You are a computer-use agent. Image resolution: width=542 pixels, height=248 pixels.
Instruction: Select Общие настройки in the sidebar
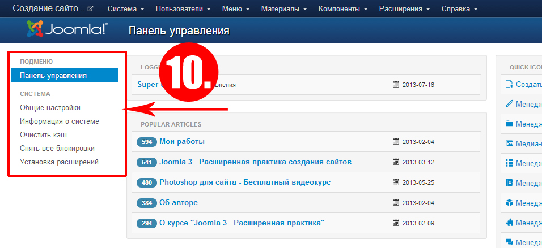click(x=50, y=107)
